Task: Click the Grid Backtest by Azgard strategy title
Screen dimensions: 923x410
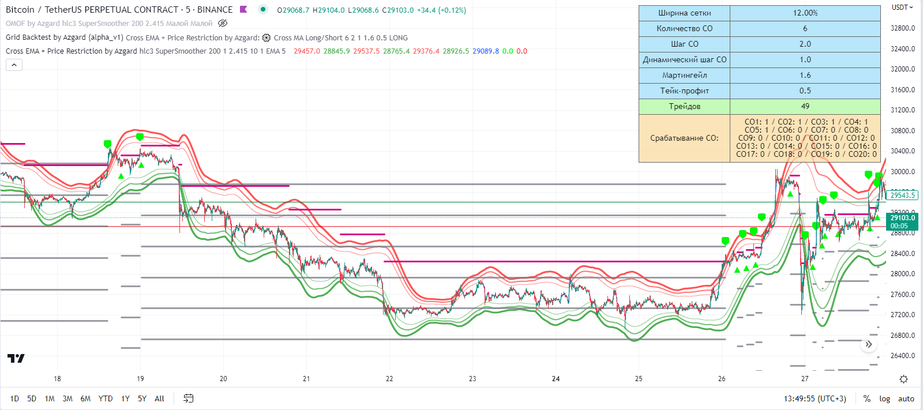Action: click(65, 37)
